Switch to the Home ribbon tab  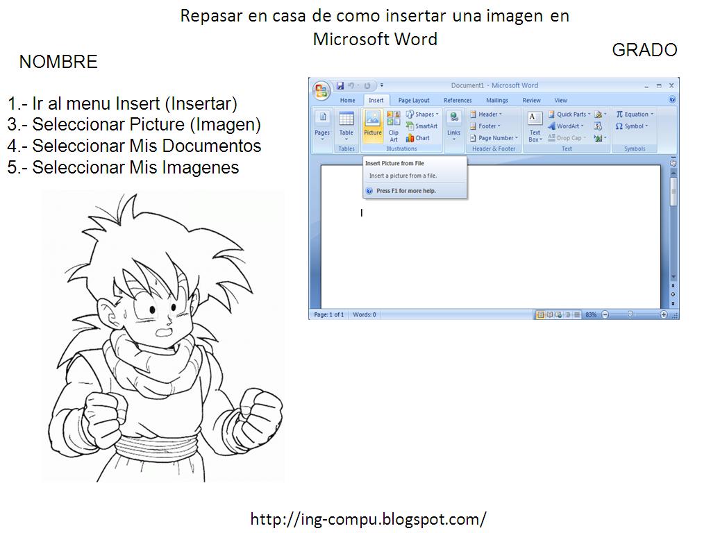point(348,100)
